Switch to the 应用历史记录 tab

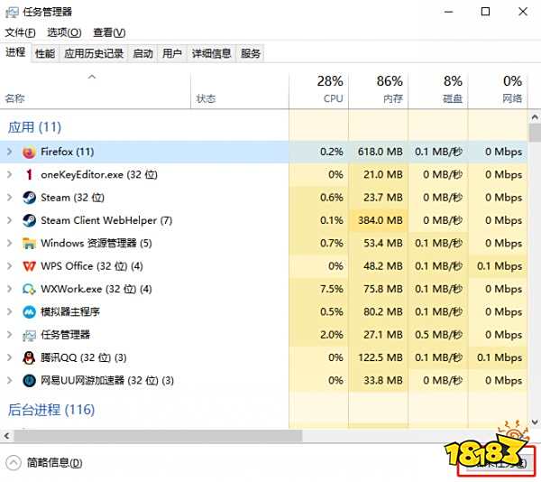[94, 53]
